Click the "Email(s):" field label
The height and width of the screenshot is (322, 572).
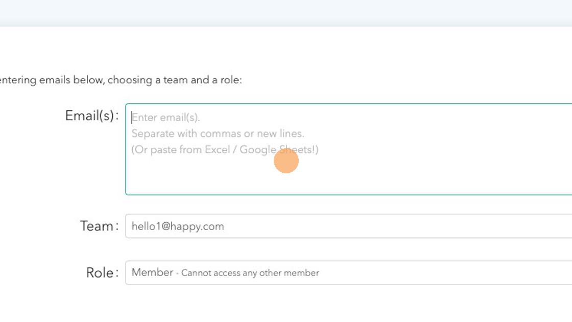pos(92,116)
